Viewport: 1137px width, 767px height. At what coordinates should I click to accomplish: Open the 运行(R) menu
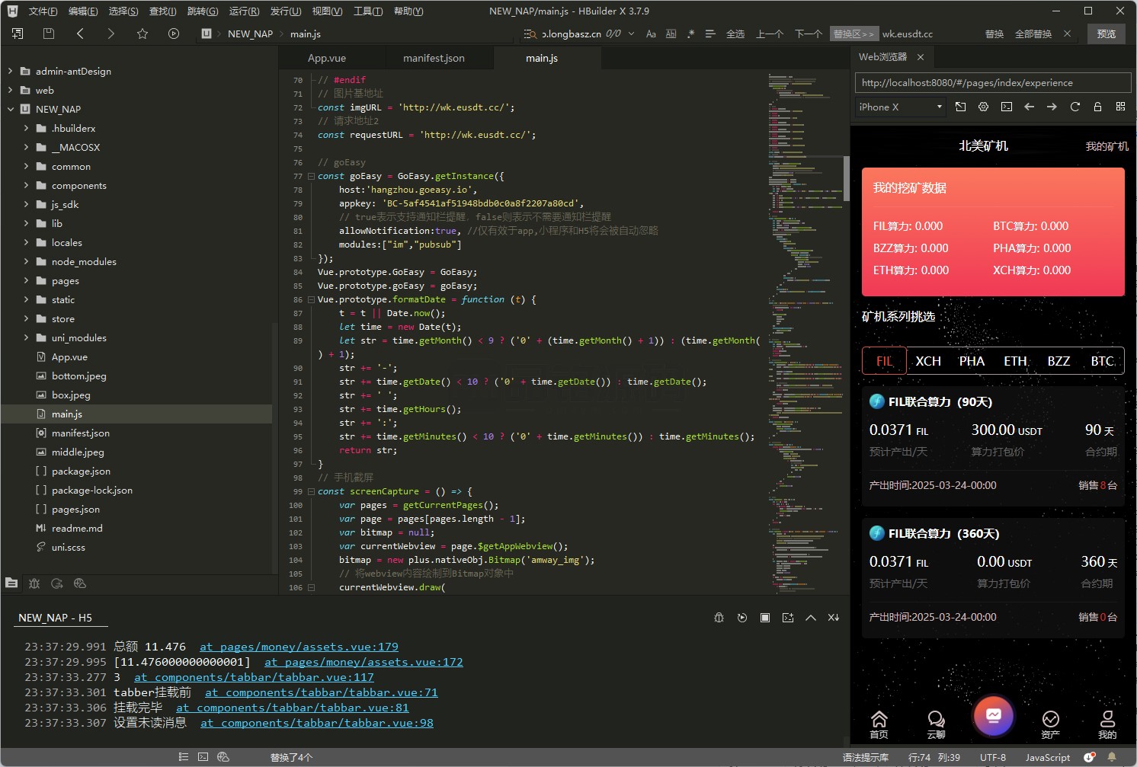pyautogui.click(x=244, y=11)
